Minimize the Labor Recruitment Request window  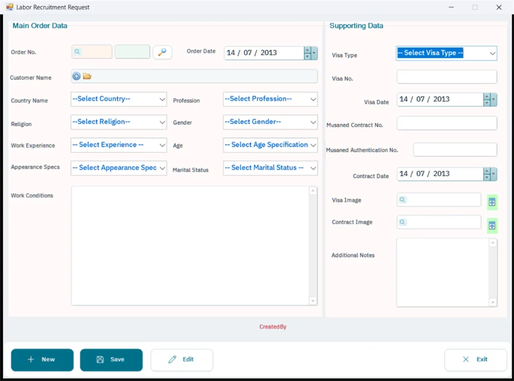tap(451, 7)
